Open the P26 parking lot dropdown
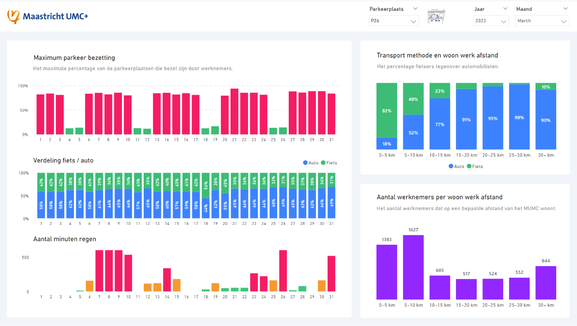Image resolution: width=577 pixels, height=326 pixels. (x=393, y=20)
